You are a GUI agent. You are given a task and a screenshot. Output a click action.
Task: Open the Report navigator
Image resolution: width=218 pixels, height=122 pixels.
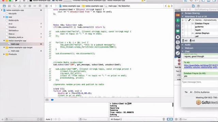tap(40, 6)
